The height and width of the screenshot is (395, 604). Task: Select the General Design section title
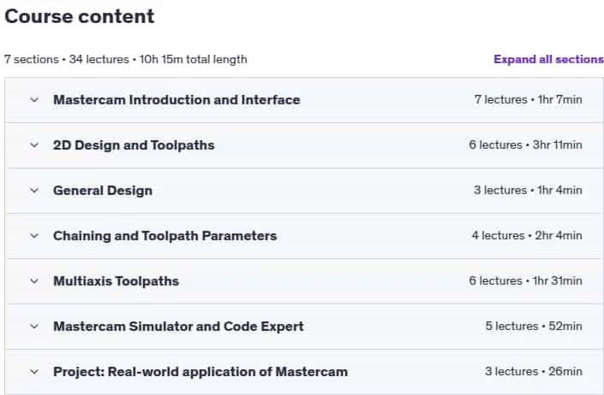point(103,191)
